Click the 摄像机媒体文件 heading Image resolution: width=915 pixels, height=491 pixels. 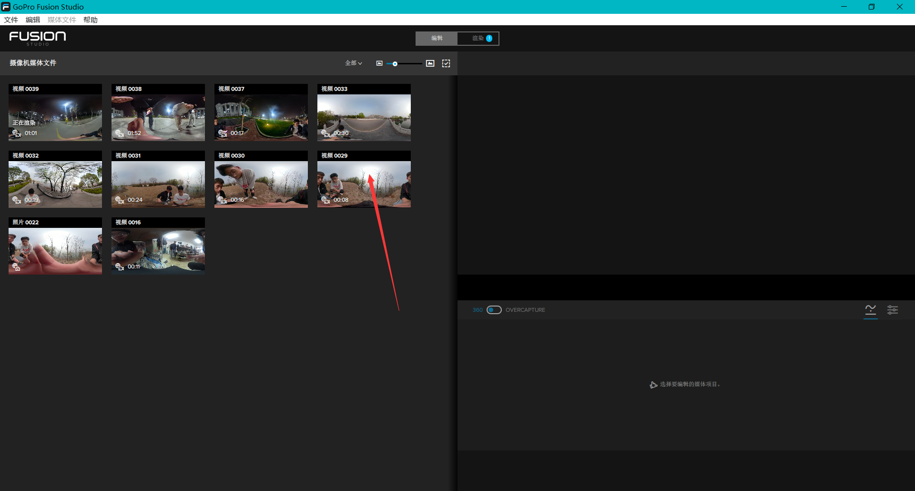[33, 63]
